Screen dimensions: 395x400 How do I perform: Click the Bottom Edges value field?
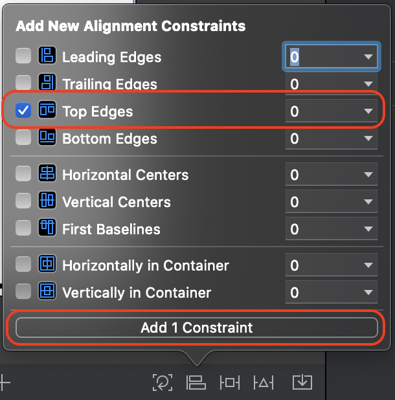(331, 139)
